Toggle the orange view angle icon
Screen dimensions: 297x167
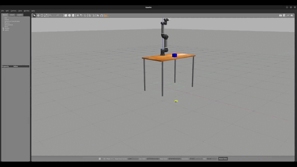coord(106,15)
